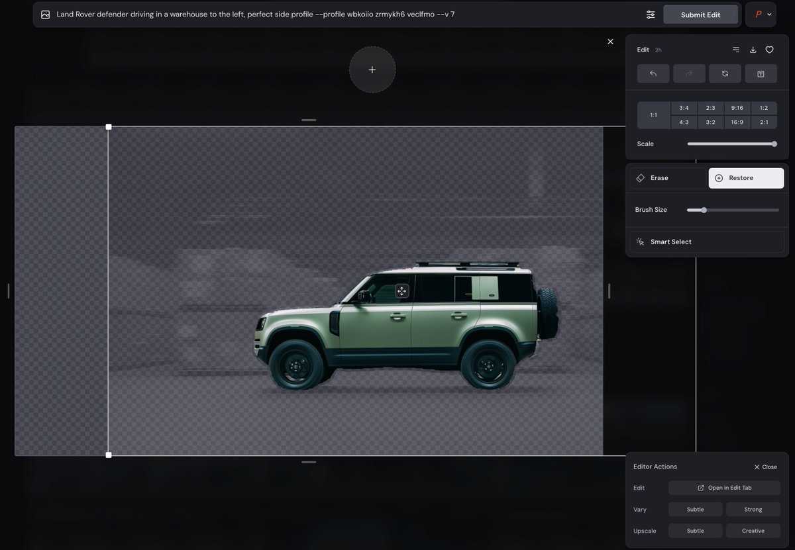Click the Scale slider track
The height and width of the screenshot is (550, 795).
(732, 144)
